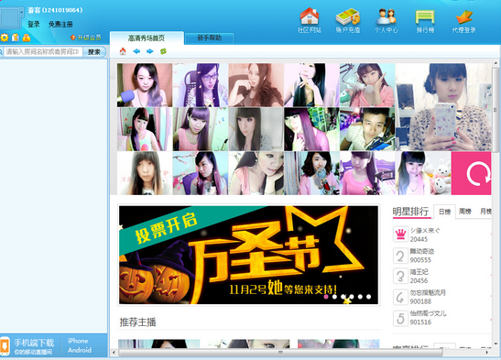The height and width of the screenshot is (360, 501).
Task: Open the 社区网站 house icon
Action: [x=310, y=16]
